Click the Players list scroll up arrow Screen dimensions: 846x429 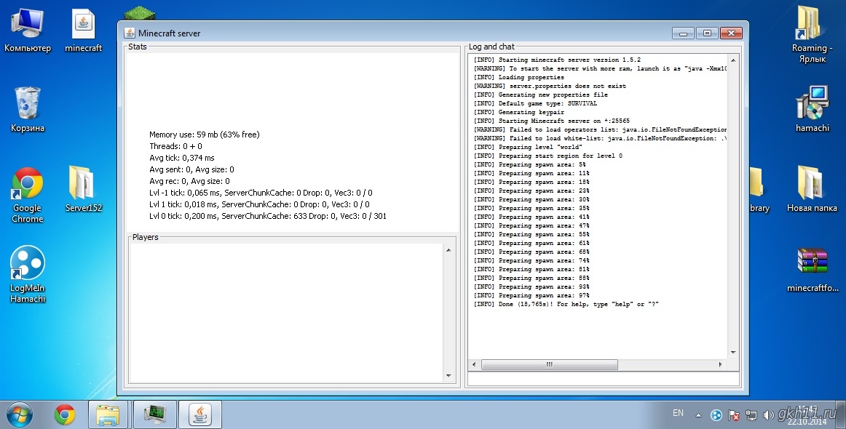pyautogui.click(x=448, y=250)
